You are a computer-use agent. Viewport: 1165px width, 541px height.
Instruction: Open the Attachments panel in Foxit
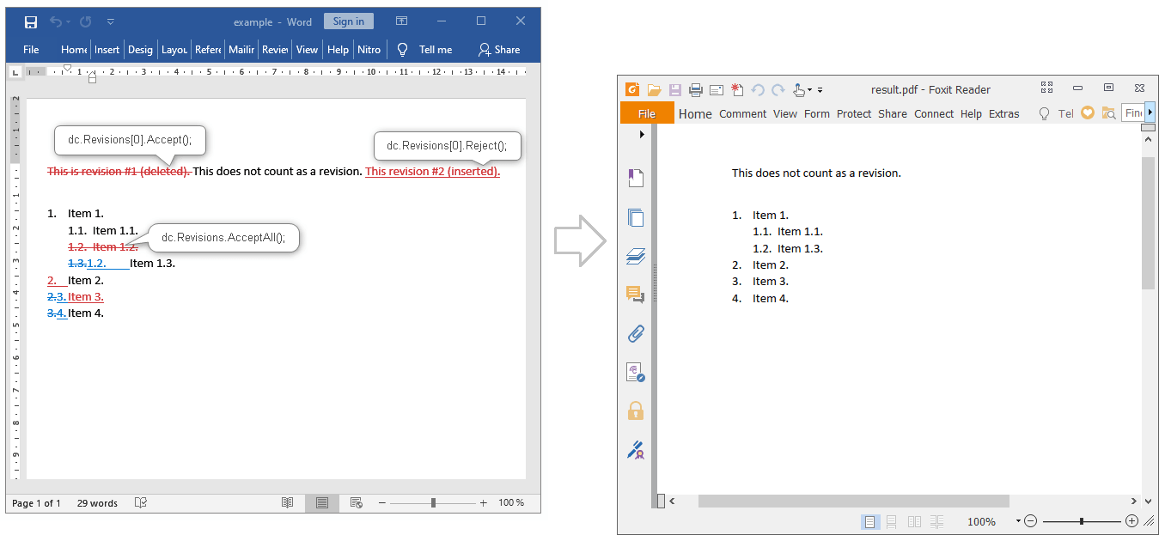pyautogui.click(x=636, y=333)
